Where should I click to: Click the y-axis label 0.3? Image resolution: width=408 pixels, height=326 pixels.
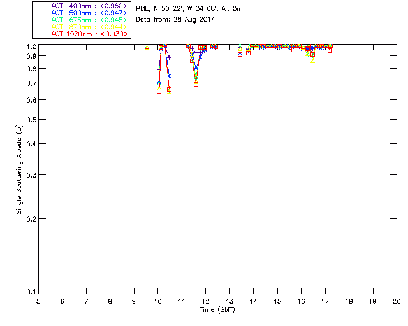[x=31, y=175]
